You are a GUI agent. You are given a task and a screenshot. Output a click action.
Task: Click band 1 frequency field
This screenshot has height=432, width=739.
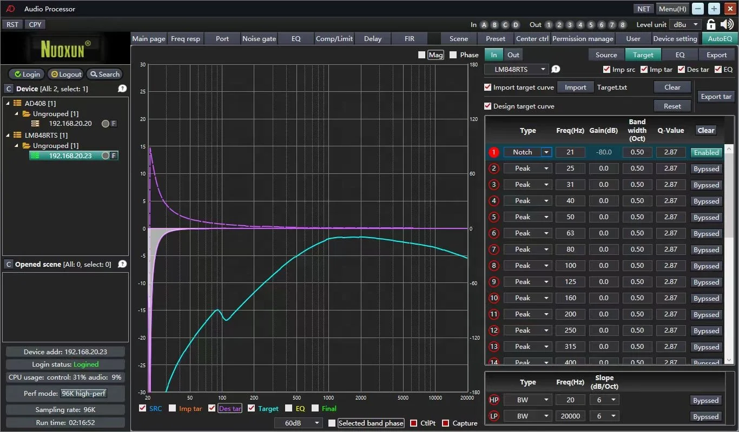click(570, 152)
